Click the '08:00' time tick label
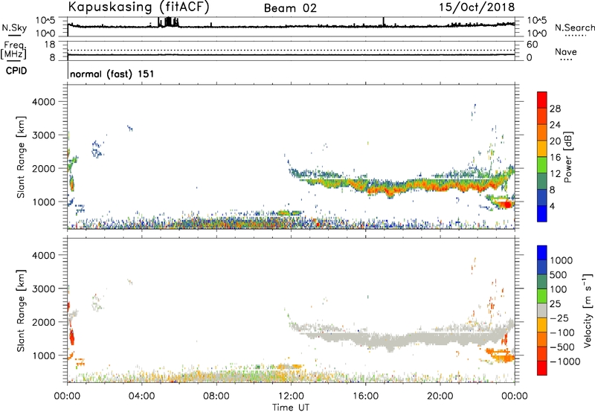 pos(216,396)
